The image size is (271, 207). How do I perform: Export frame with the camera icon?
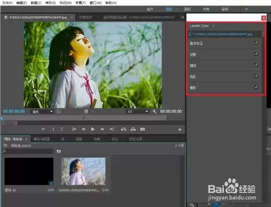click(x=143, y=129)
